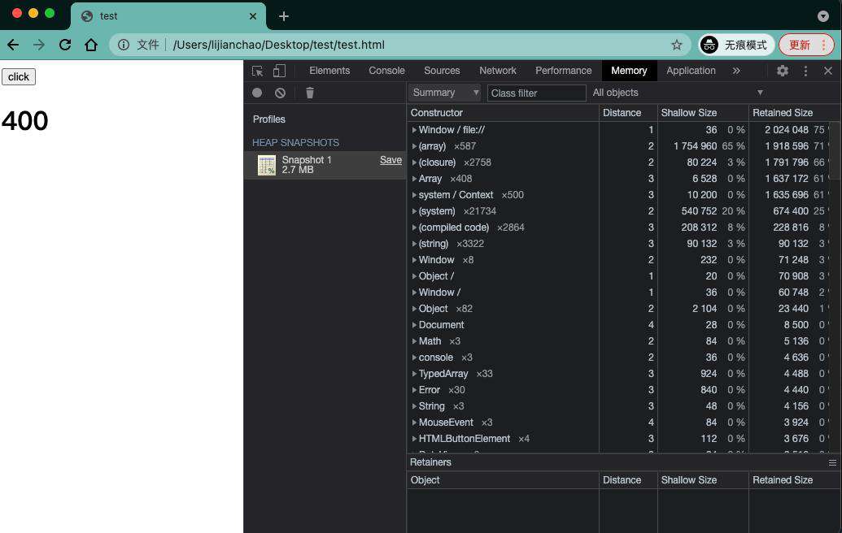Take heap snapshot with record button
842x533 pixels.
tap(257, 93)
